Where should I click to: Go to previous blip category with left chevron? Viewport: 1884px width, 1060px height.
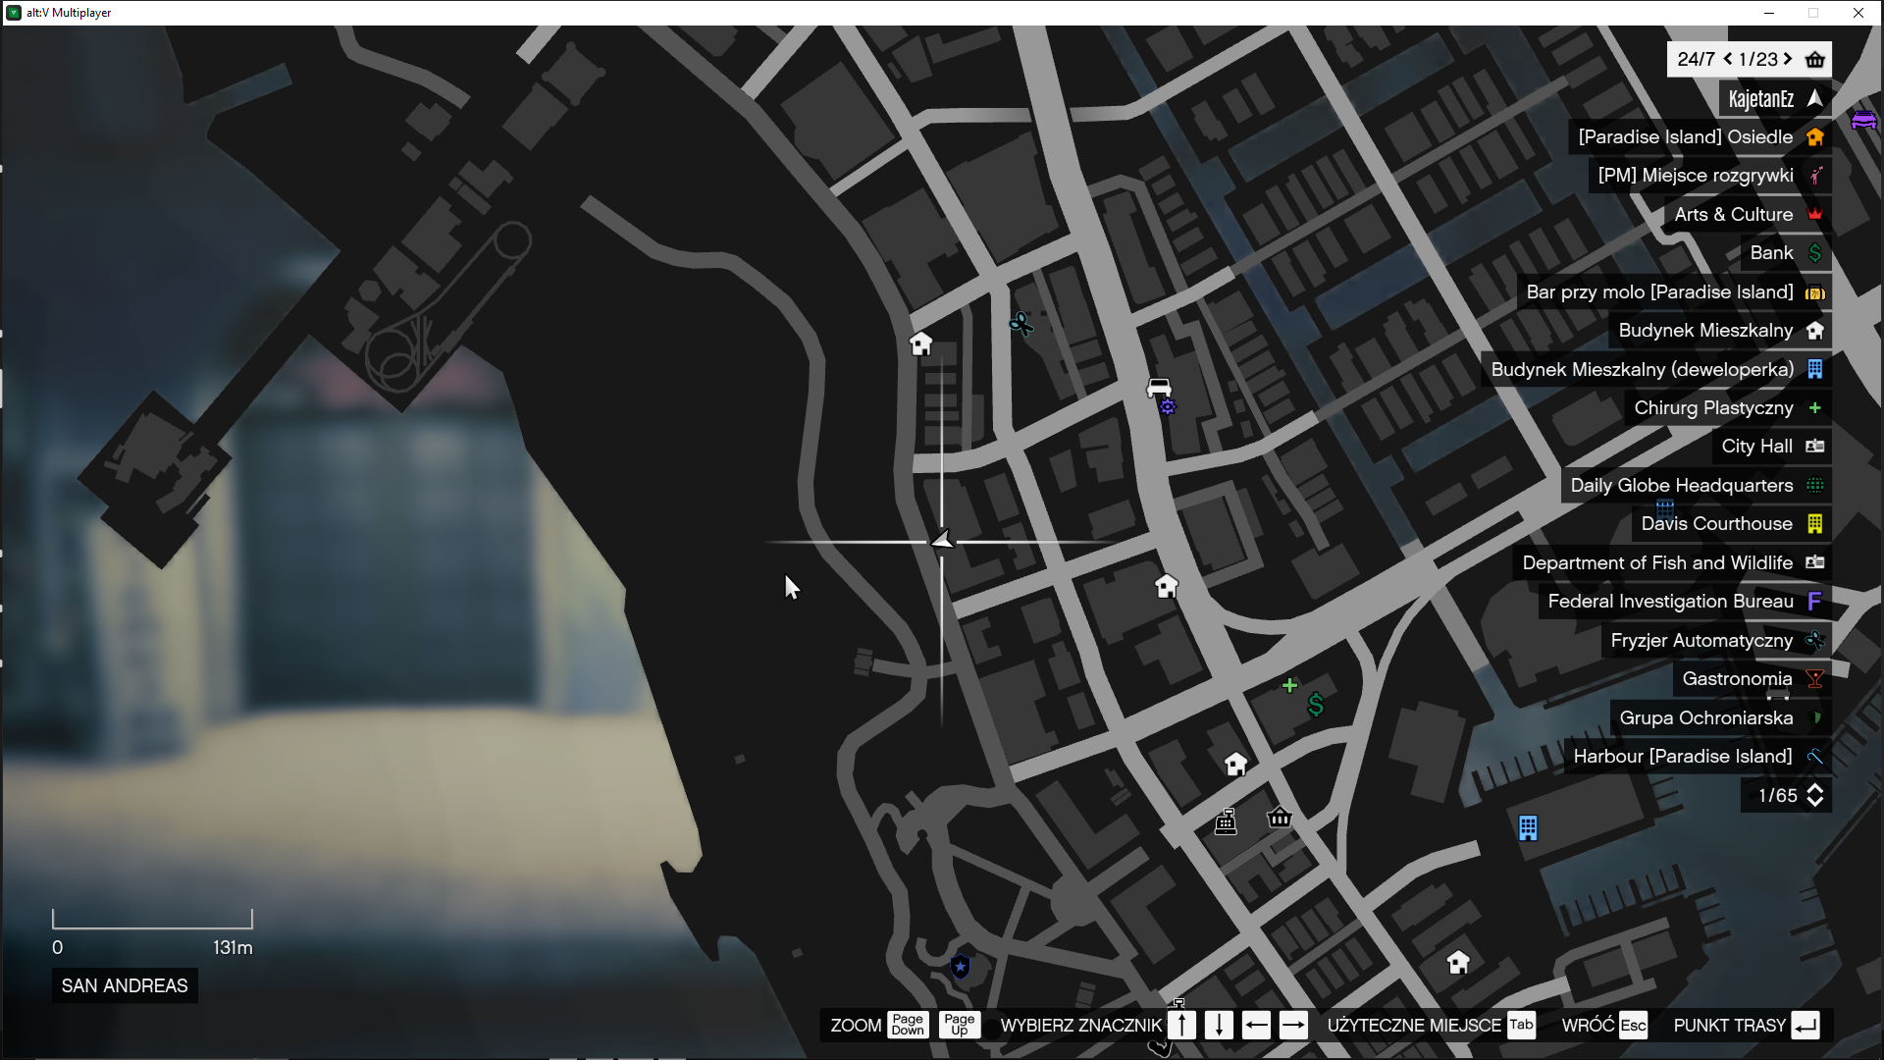1728,59
